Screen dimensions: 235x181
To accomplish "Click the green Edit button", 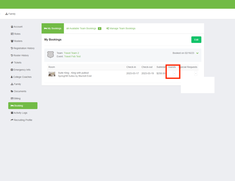I will (196, 40).
